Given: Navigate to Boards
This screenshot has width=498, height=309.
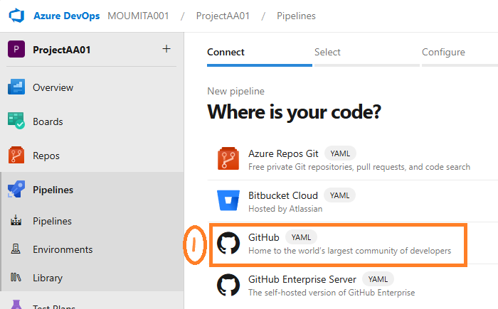Looking at the screenshot, I should click(x=48, y=121).
